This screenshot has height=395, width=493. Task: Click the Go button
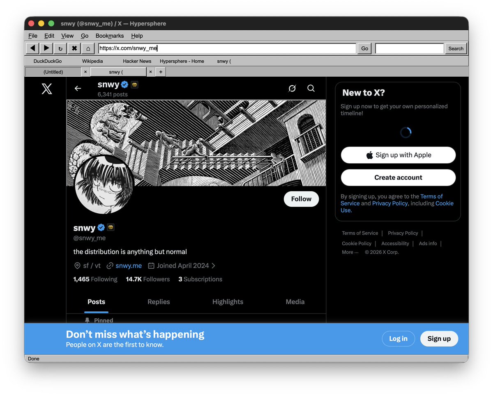[x=365, y=48]
